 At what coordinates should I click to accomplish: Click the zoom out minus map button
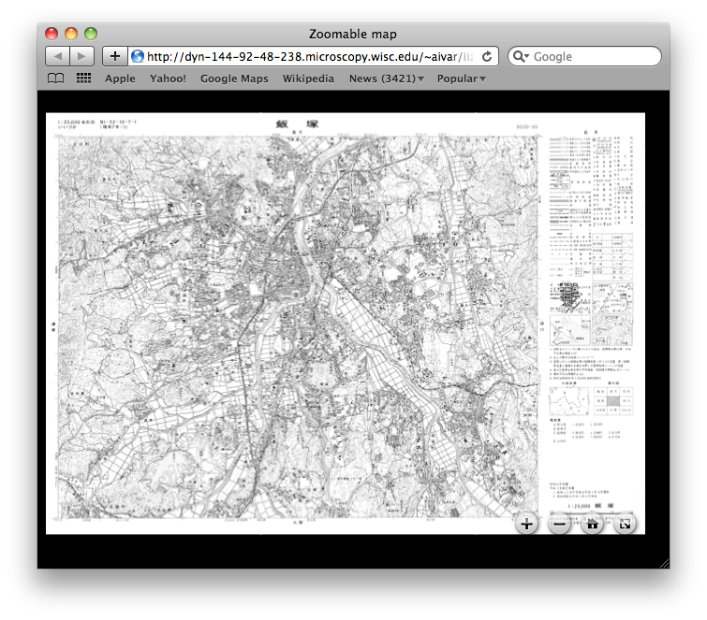[559, 524]
